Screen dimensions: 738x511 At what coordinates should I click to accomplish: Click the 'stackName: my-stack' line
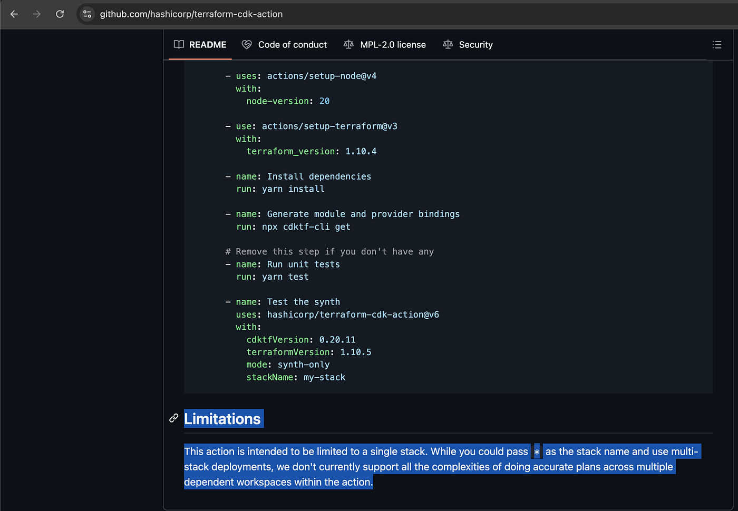click(x=296, y=377)
